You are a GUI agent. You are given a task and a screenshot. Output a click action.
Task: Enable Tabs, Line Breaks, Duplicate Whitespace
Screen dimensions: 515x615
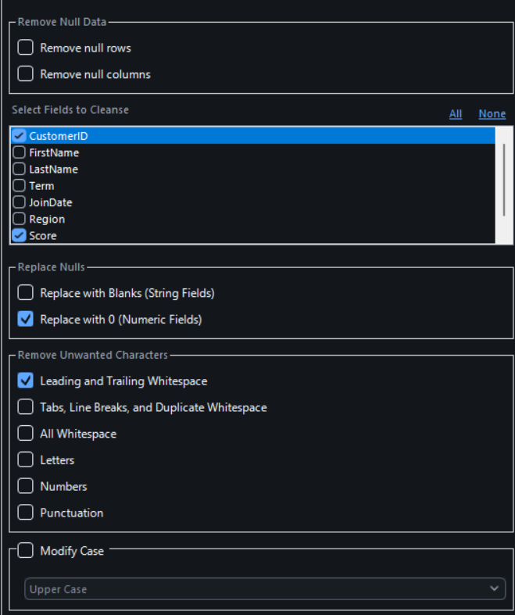click(x=26, y=407)
